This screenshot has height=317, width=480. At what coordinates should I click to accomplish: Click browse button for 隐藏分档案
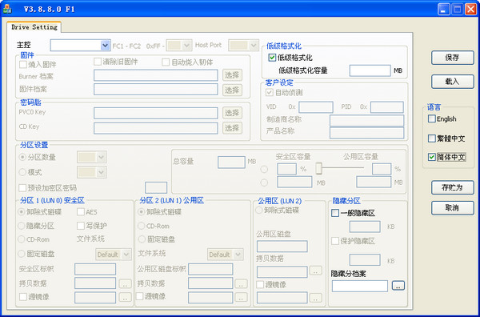tap(398, 286)
